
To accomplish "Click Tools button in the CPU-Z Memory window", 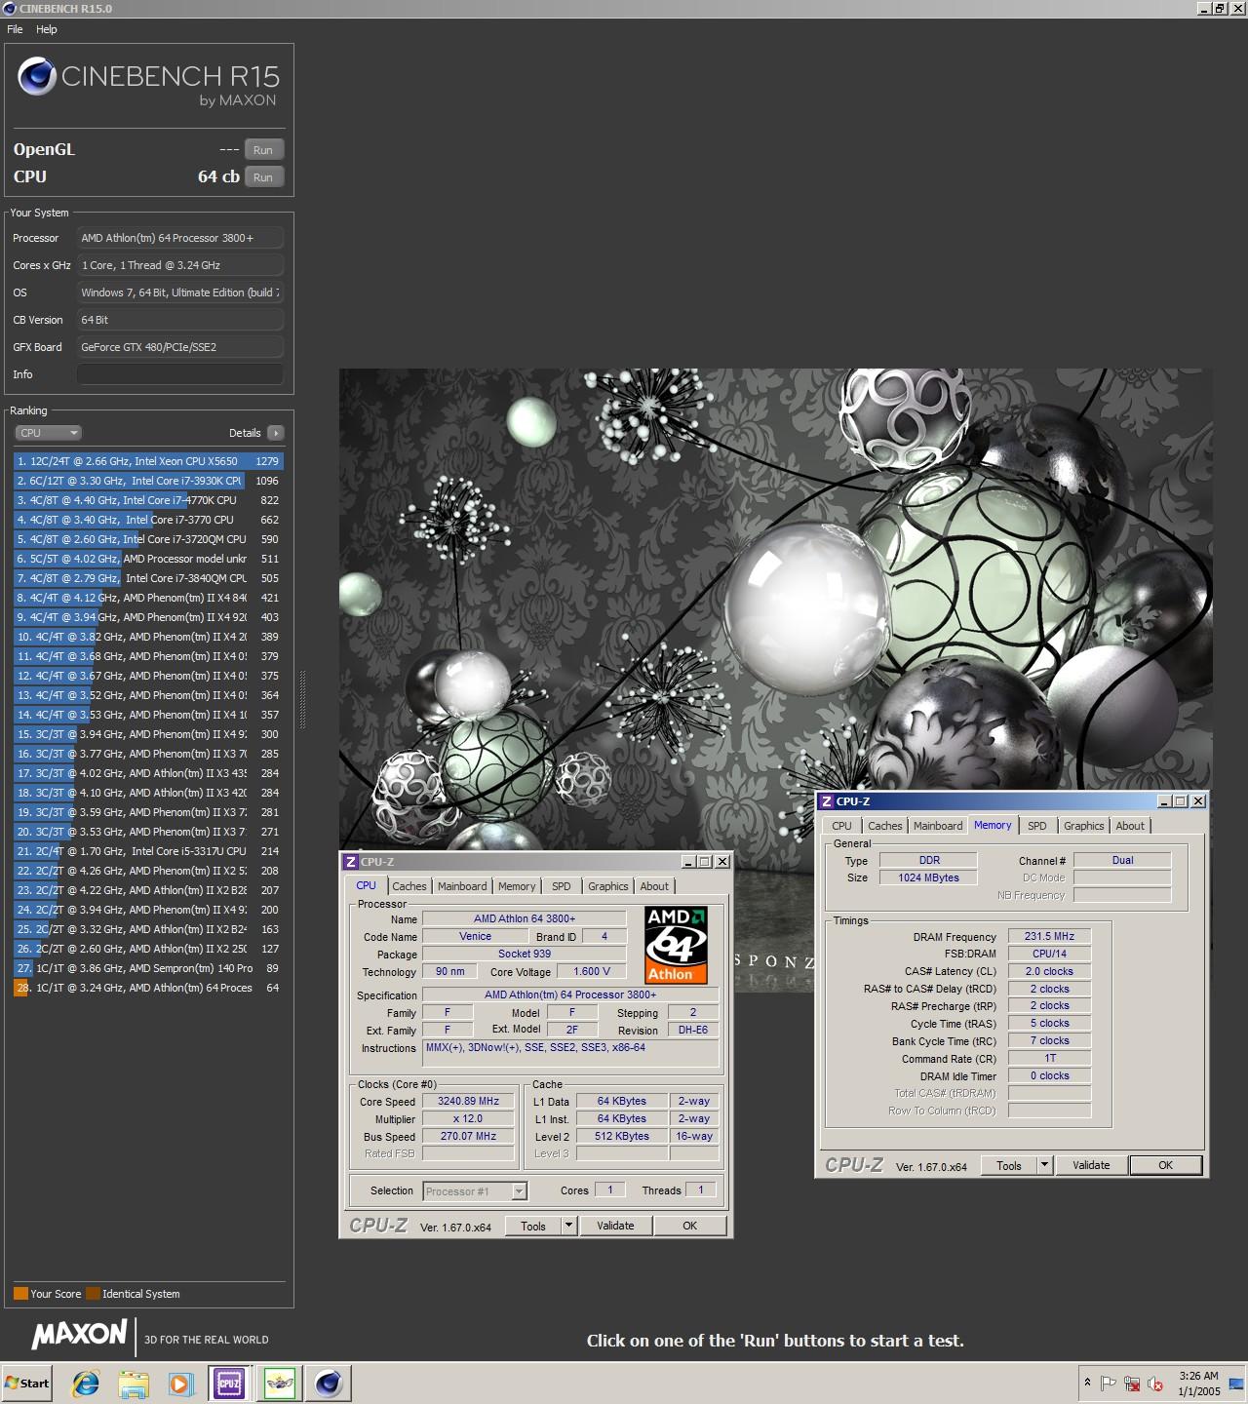I will coord(1009,1166).
